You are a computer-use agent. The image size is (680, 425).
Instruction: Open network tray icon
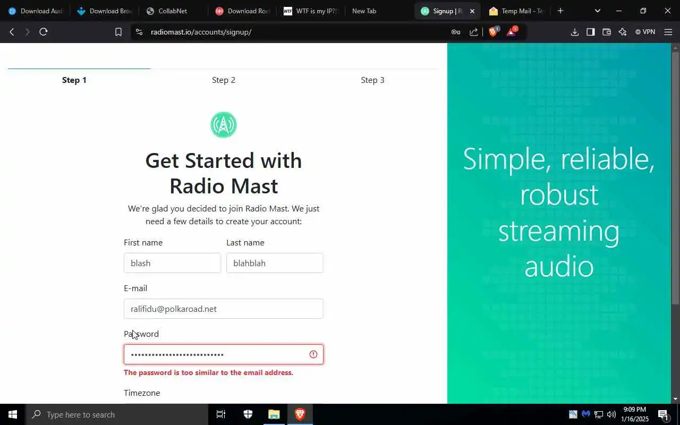tap(599, 414)
